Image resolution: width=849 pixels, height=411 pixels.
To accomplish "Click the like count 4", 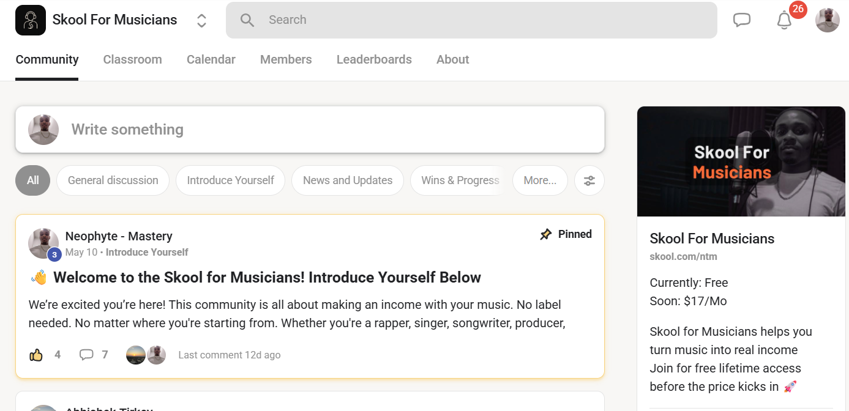I will point(58,355).
